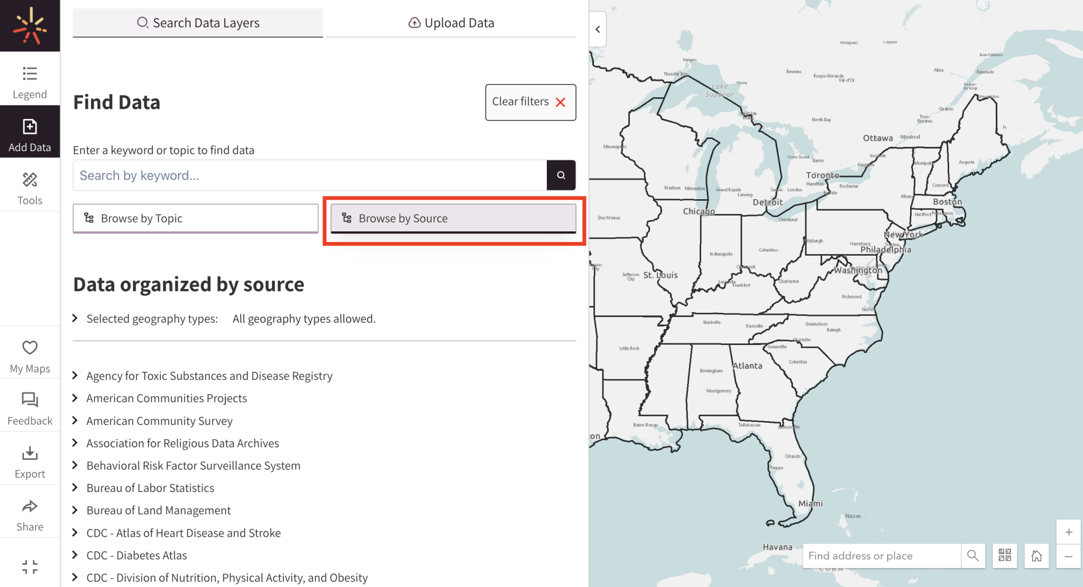Collapse the side panel with arrow
The width and height of the screenshot is (1083, 587).
point(598,30)
